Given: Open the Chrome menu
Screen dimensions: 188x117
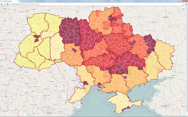Looking at the screenshot, I should pyautogui.click(x=186, y=4).
